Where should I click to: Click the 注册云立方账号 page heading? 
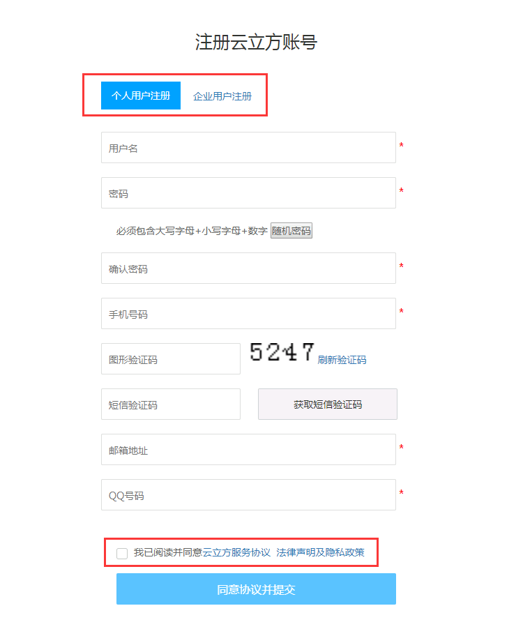click(x=256, y=43)
